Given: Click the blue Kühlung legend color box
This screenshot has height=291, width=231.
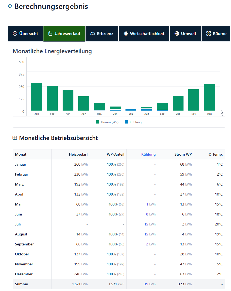Looking at the screenshot, I should tap(127, 122).
